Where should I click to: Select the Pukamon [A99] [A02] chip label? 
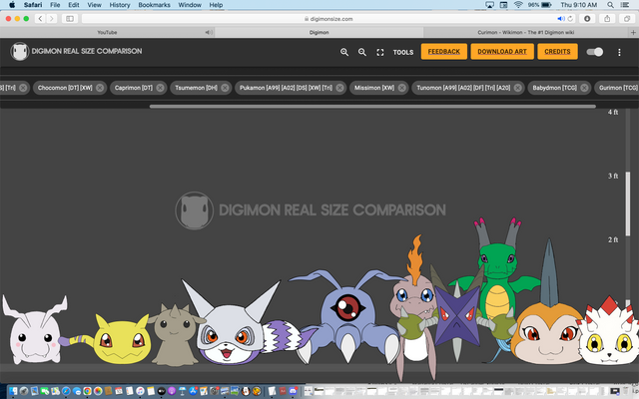[x=286, y=88]
